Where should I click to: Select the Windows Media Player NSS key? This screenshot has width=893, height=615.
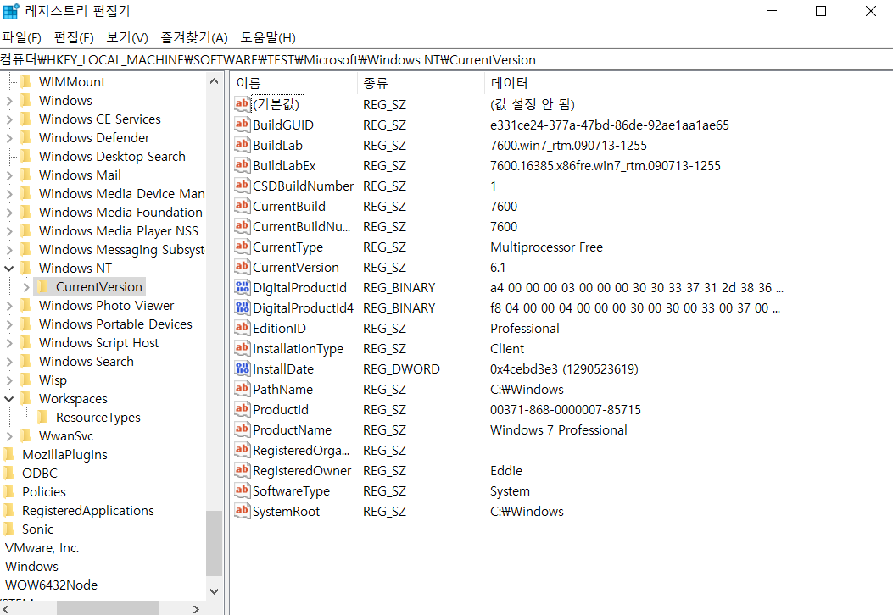pyautogui.click(x=119, y=231)
